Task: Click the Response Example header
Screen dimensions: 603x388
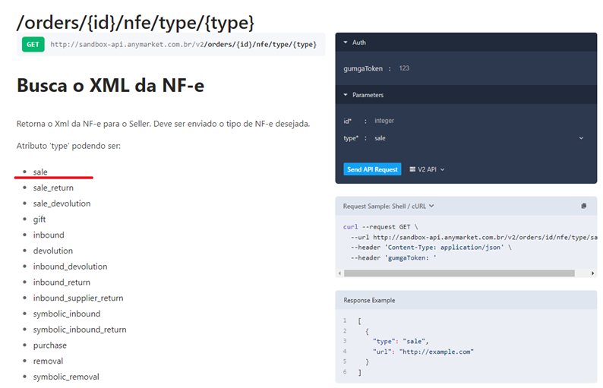Action: click(369, 301)
